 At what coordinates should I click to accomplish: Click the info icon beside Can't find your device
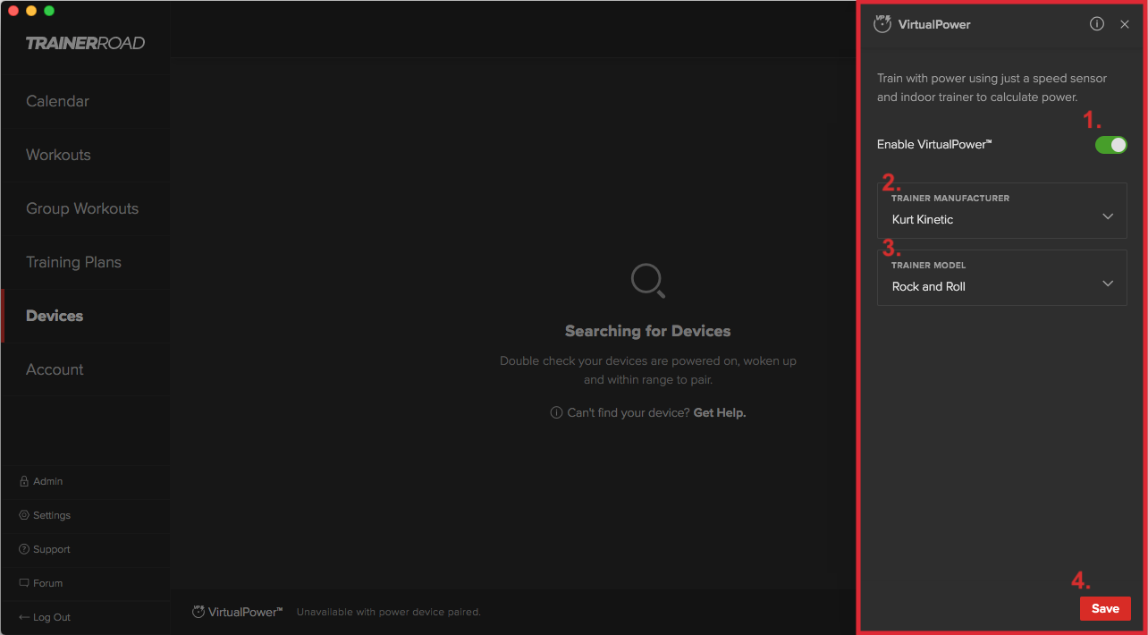tap(556, 412)
